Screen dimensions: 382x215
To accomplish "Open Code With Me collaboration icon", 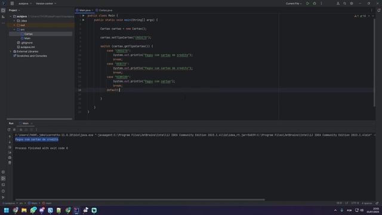I will tap(338, 4).
